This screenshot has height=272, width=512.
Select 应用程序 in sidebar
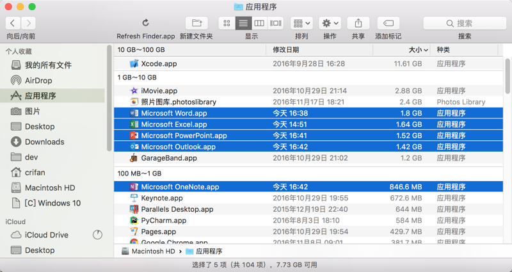[x=52, y=95]
